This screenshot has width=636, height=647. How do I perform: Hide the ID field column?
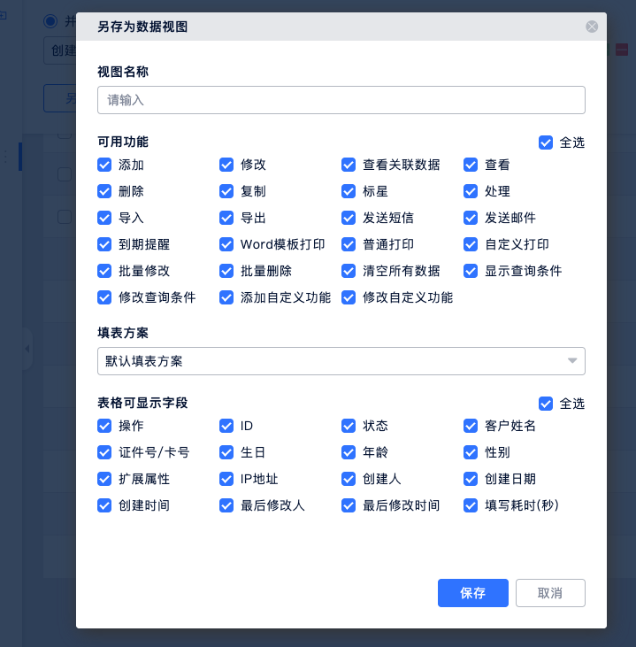tap(226, 426)
